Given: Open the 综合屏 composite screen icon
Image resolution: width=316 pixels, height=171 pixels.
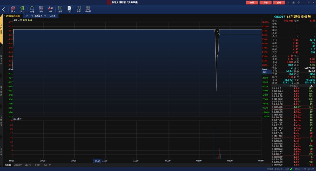Looking at the screenshot, I should 88,9.
